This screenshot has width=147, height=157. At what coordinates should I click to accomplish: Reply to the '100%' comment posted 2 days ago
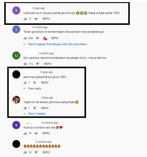point(46,19)
